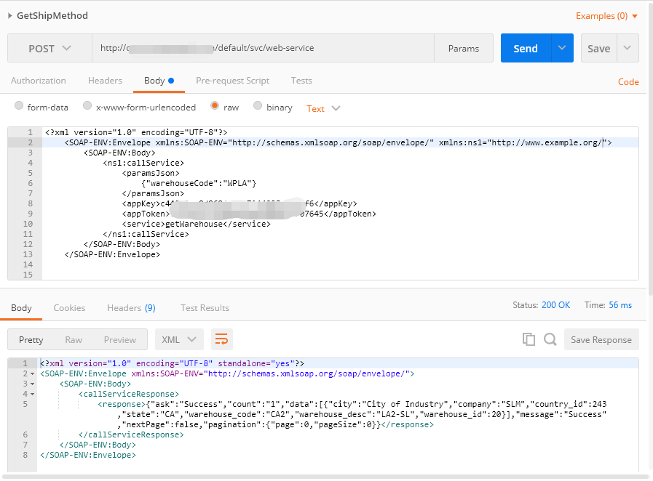The image size is (653, 481).
Task: Select the Pretty response view
Action: coord(31,340)
